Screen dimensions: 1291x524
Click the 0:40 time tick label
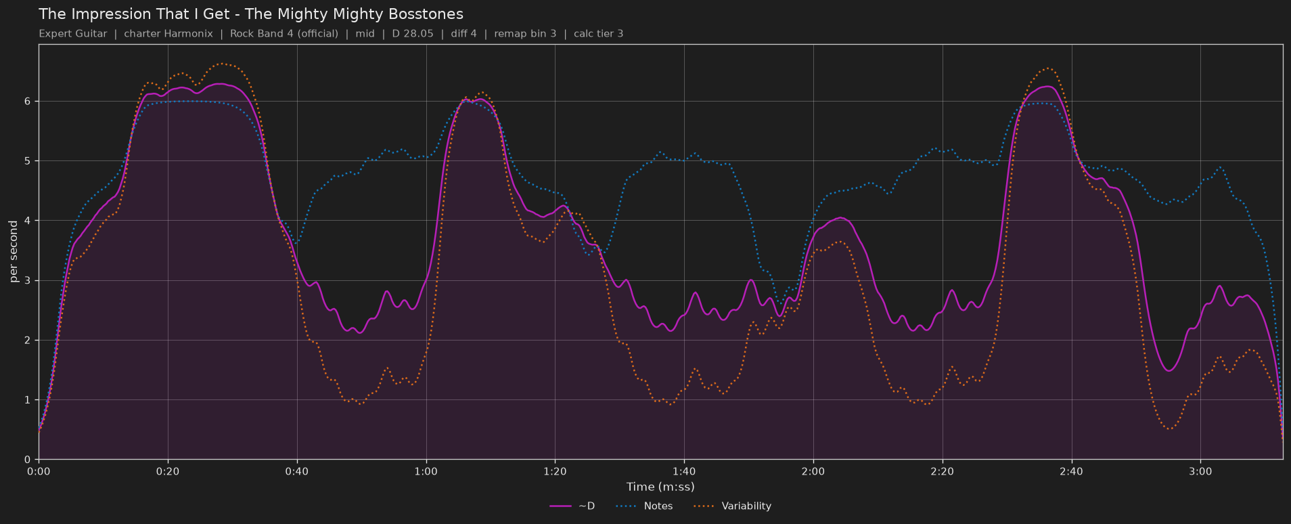tap(297, 472)
